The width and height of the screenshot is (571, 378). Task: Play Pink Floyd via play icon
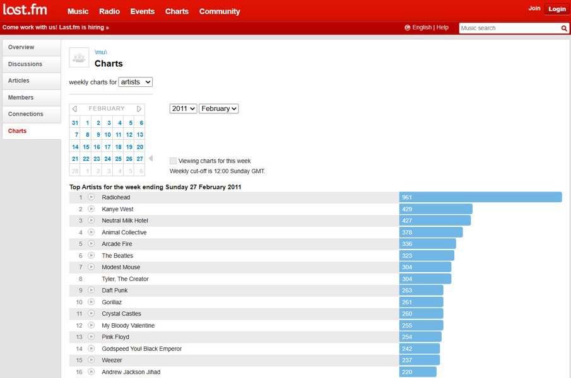tap(91, 336)
